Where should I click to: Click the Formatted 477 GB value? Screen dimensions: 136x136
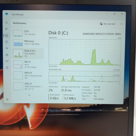click(x=97, y=90)
